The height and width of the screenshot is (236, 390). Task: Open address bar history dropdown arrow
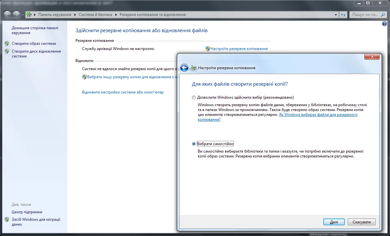(336, 15)
